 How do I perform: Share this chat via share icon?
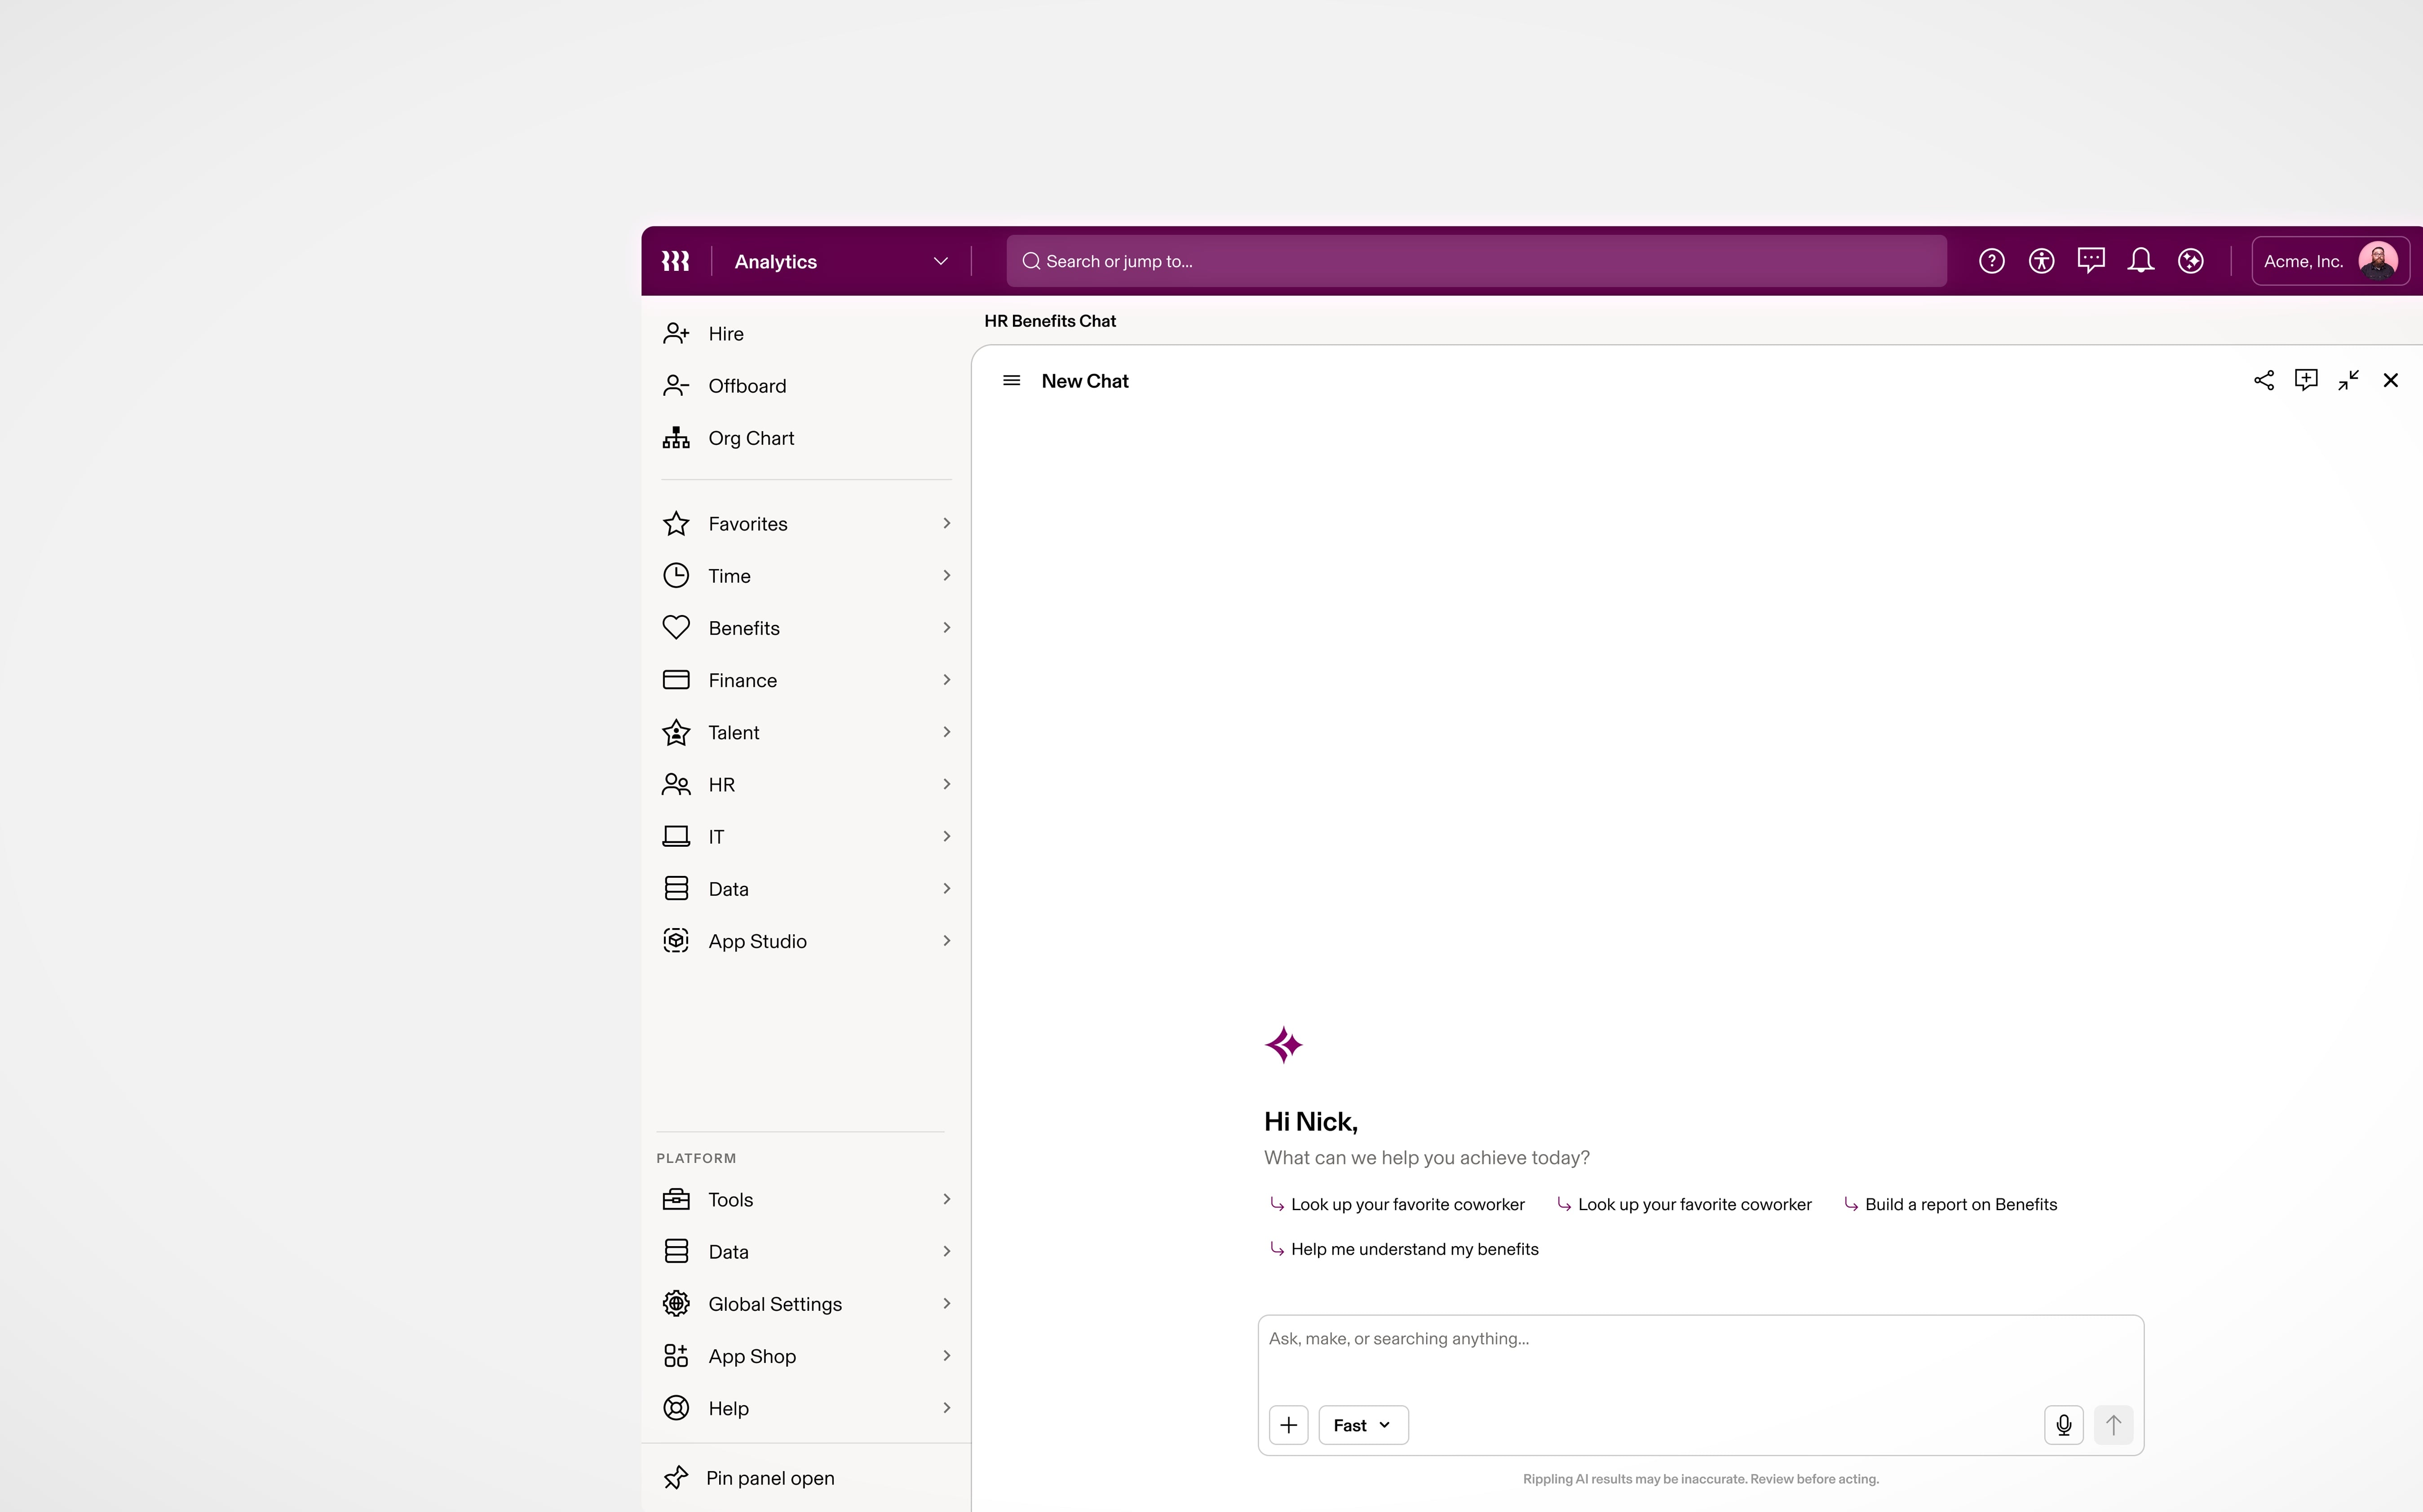click(2264, 380)
